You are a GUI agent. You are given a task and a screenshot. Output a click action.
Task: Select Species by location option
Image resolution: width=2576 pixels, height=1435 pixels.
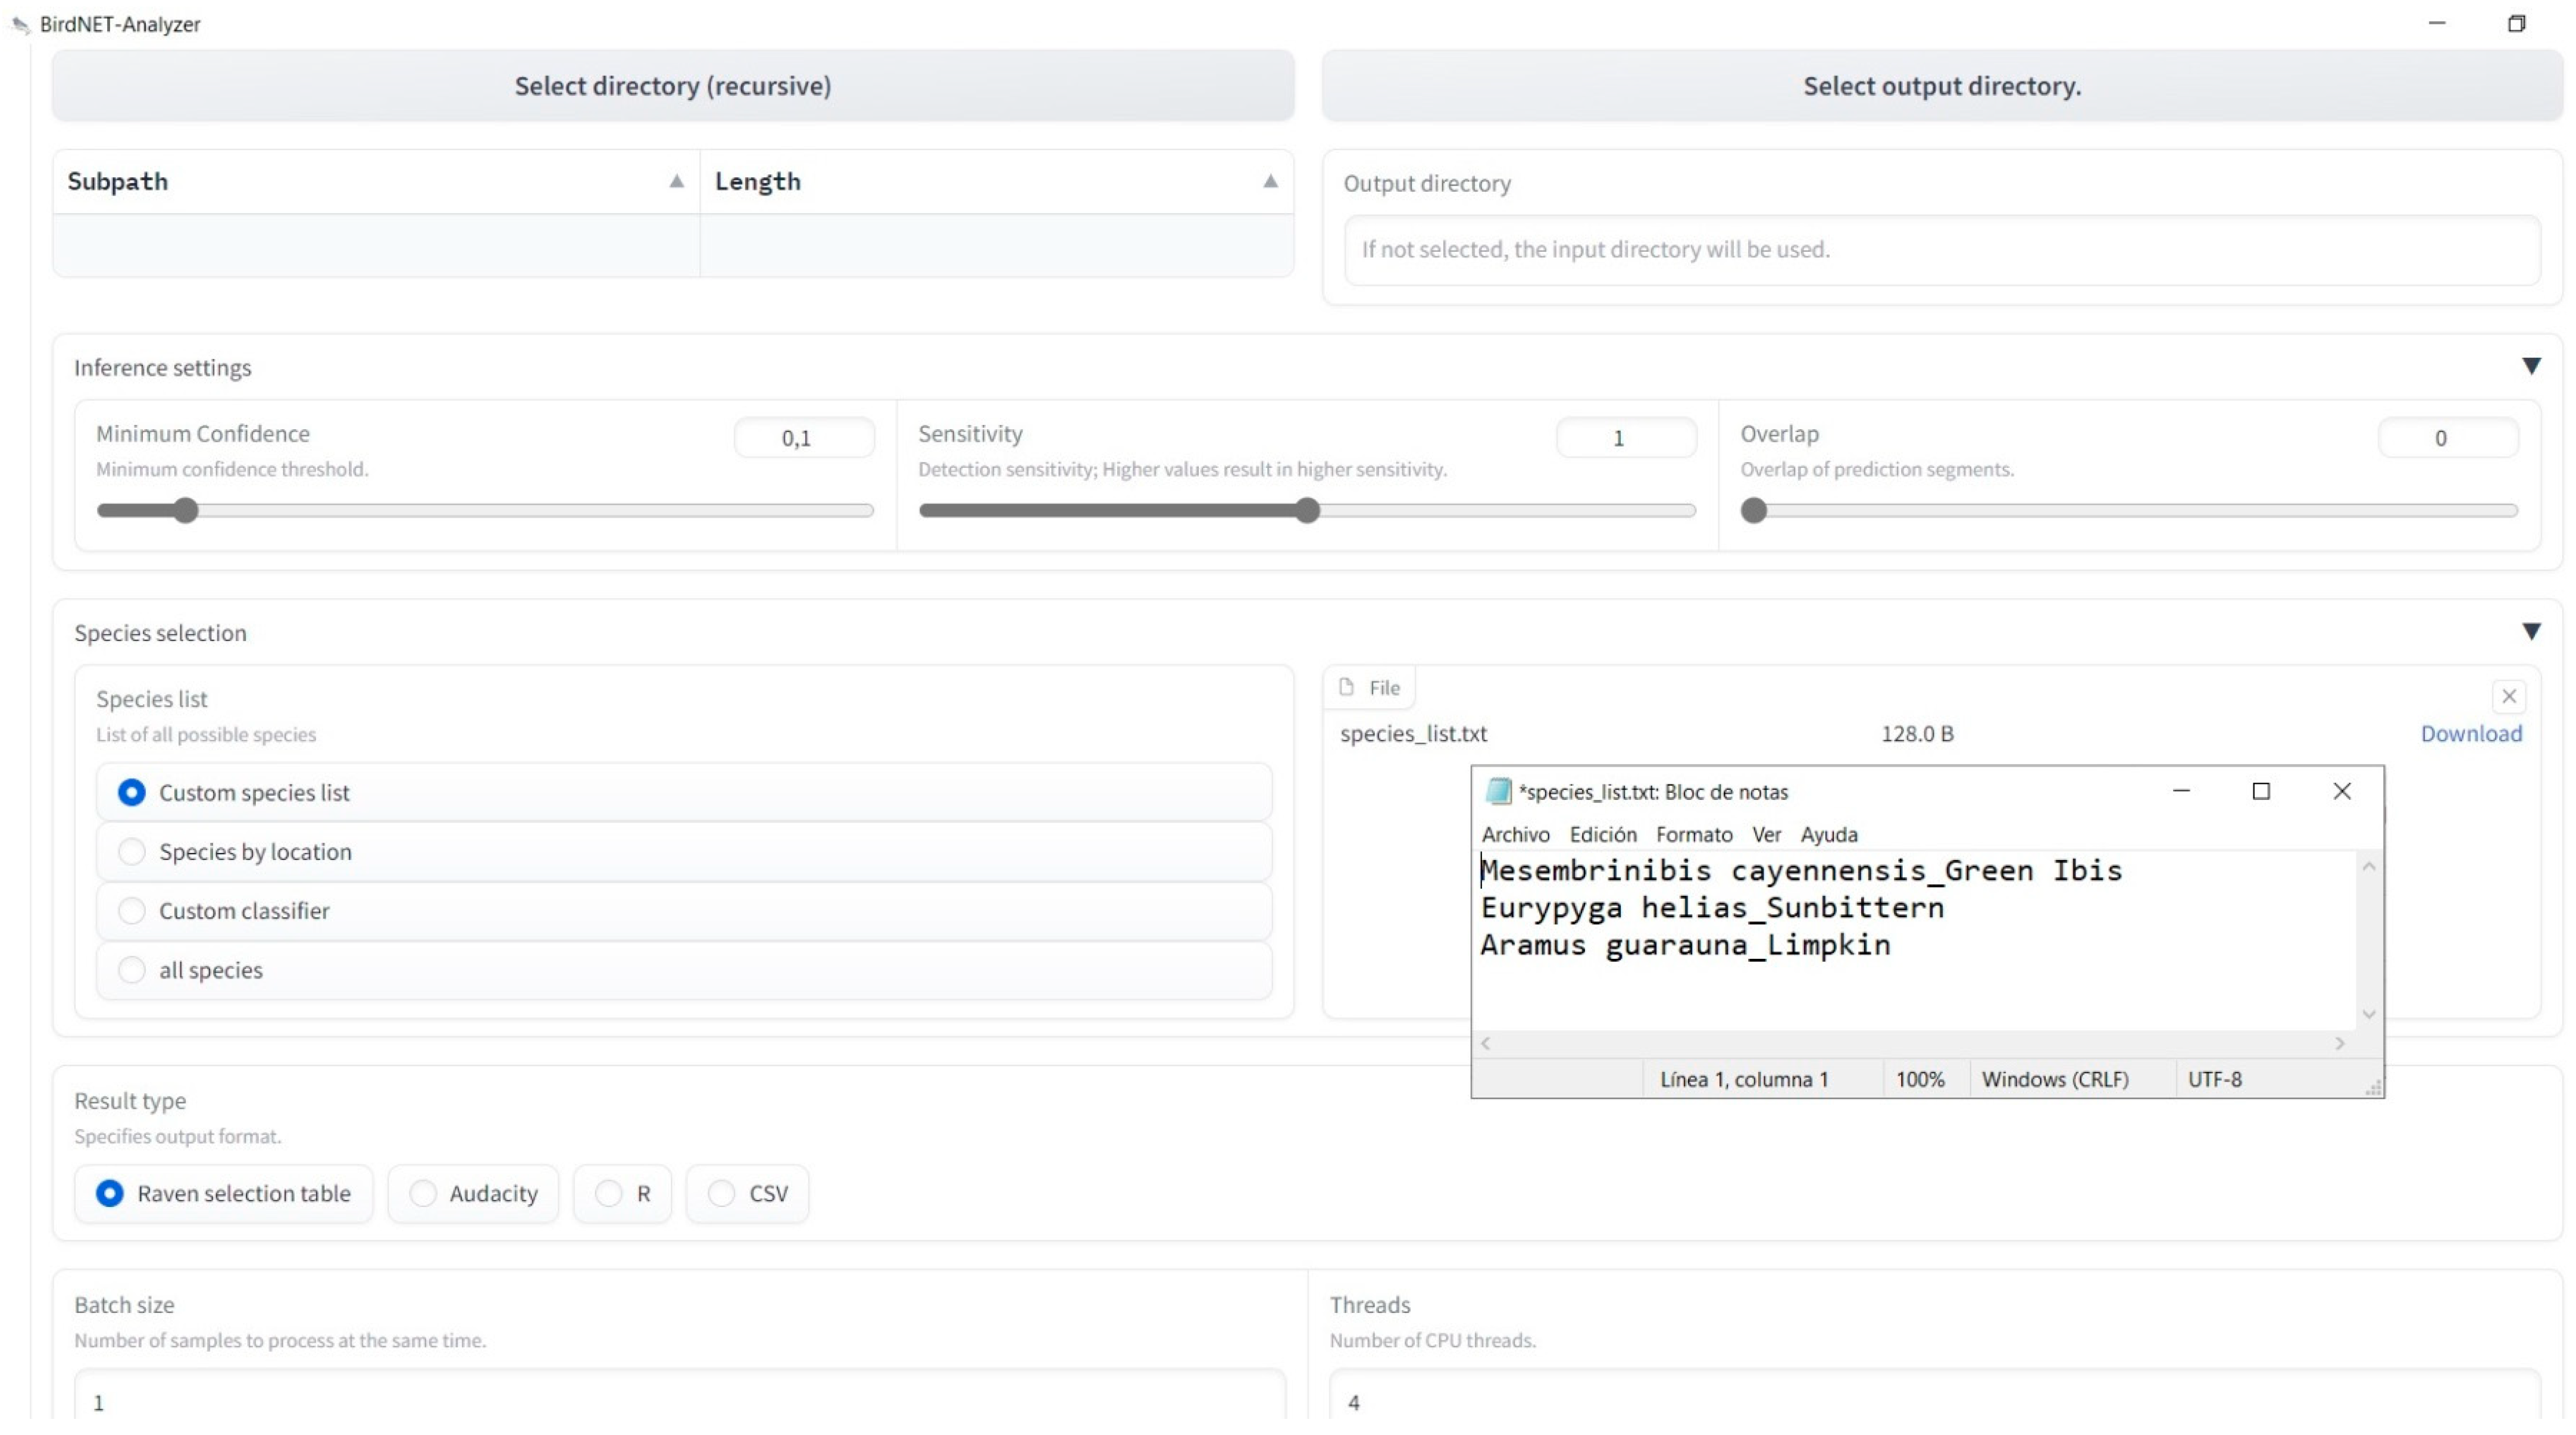tap(131, 851)
